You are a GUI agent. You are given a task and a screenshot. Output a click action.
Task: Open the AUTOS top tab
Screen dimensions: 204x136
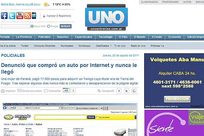187,2
